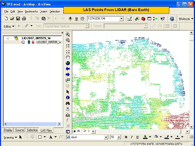
Task: Select the Zoom Out magnifier tool
Action: click(x=68, y=40)
